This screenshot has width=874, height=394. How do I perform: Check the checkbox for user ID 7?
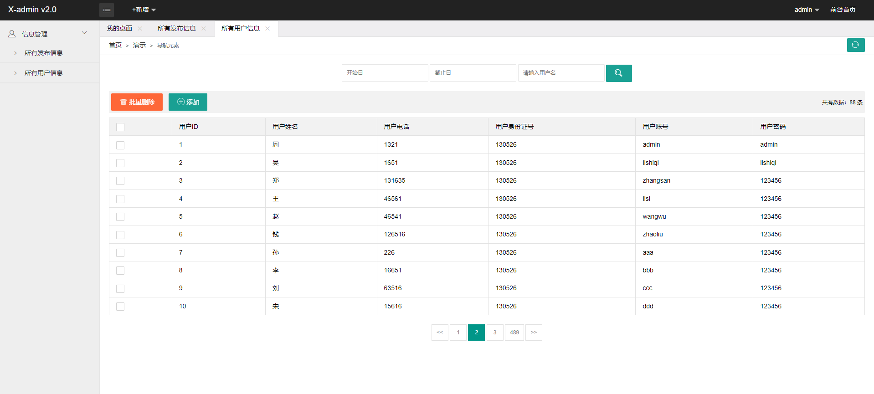pos(120,253)
